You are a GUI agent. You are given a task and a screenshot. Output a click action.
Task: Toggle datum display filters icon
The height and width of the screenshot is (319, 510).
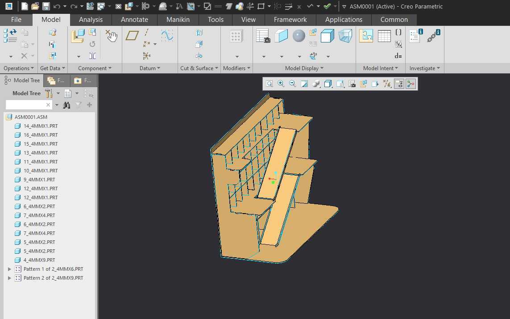click(x=387, y=84)
